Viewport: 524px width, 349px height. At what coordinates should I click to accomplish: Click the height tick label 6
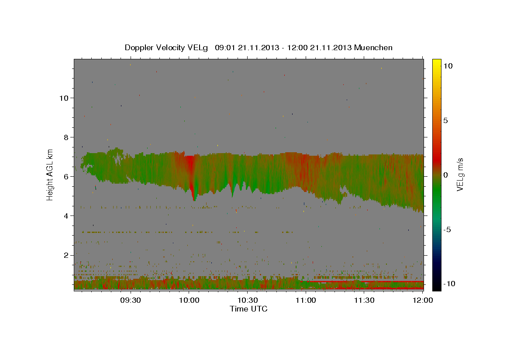point(66,176)
